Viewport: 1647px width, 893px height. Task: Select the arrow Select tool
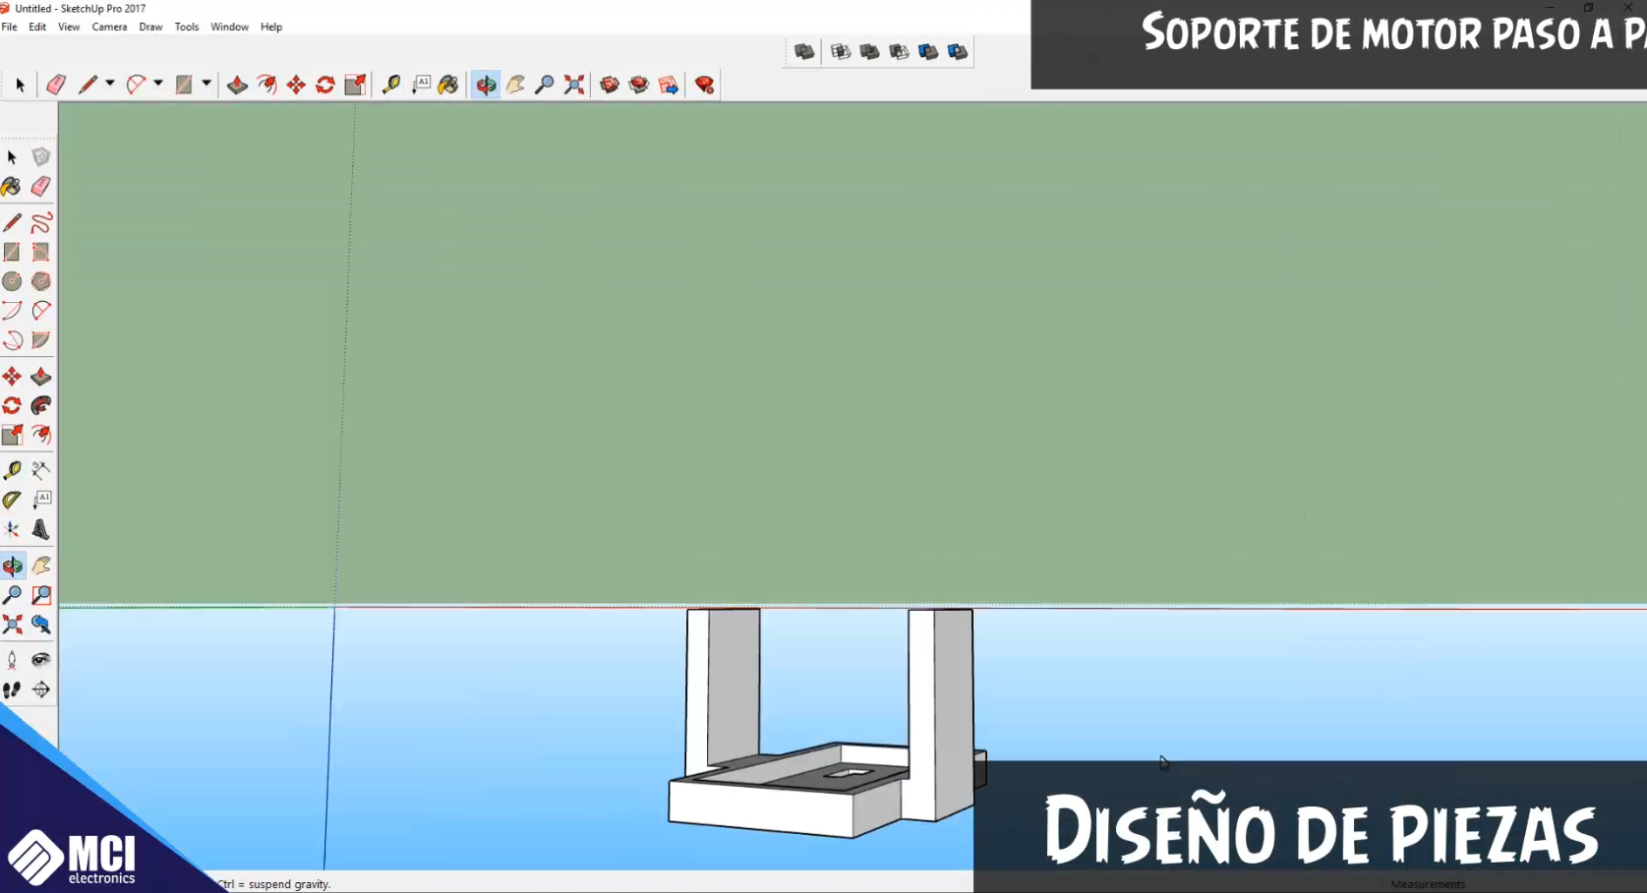[18, 85]
